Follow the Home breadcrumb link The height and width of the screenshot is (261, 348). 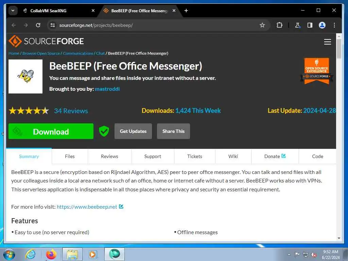[x=14, y=53]
